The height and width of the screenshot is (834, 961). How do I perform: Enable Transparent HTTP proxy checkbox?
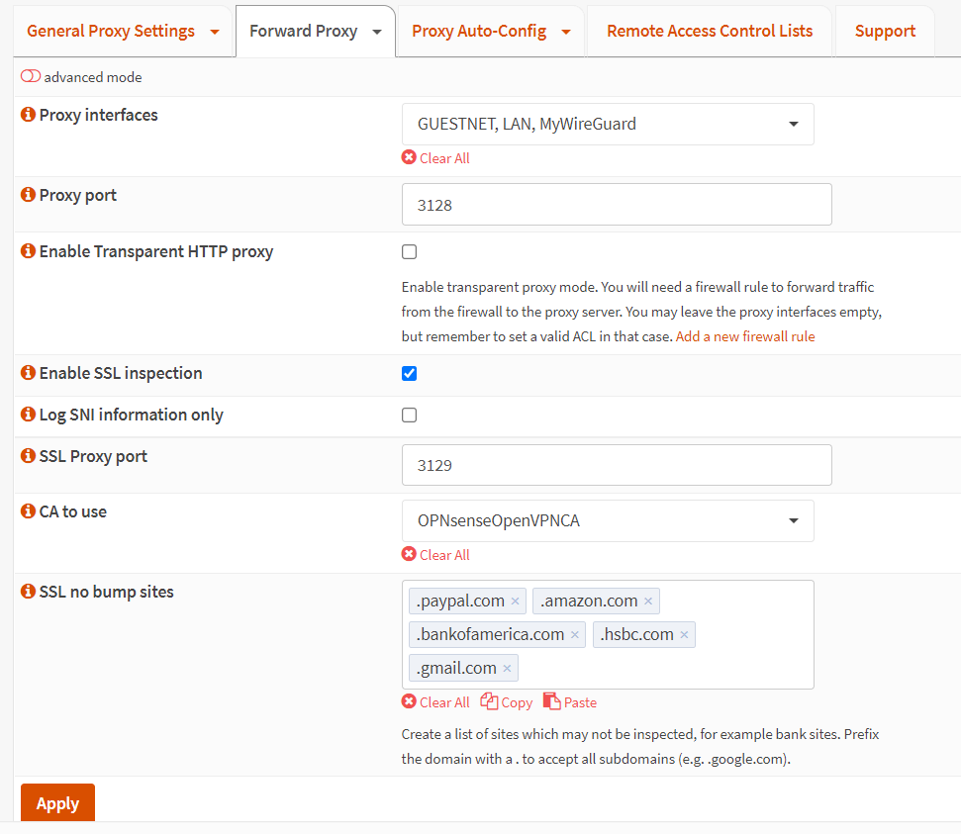tap(409, 252)
